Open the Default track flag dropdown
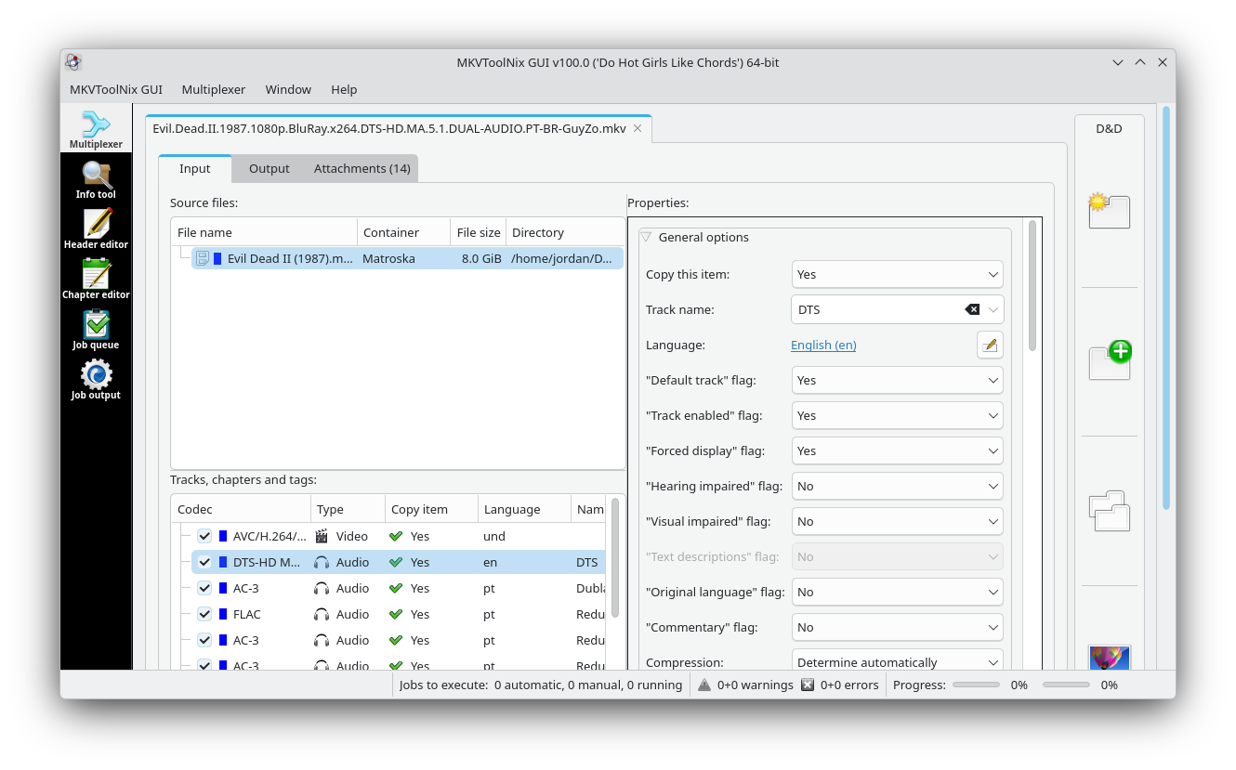This screenshot has height=770, width=1236. [897, 380]
